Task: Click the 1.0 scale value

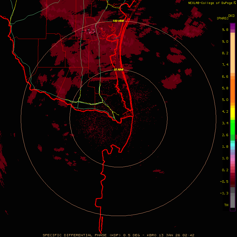Action: [x=225, y=158]
